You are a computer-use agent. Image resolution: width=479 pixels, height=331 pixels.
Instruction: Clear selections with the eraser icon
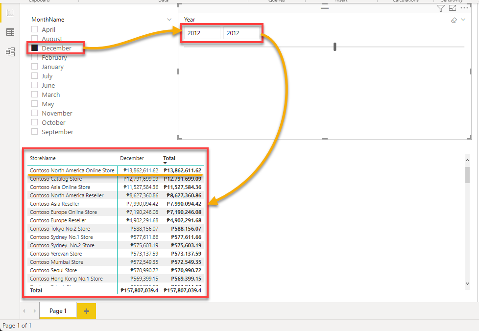[454, 20]
